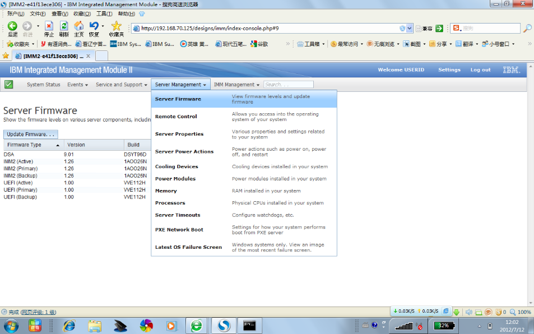Open the Windows Start menu

[12, 326]
